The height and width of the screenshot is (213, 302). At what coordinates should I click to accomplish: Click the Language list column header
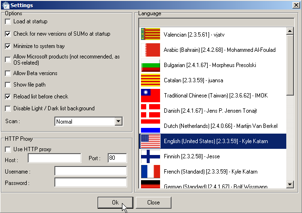pos(216,22)
